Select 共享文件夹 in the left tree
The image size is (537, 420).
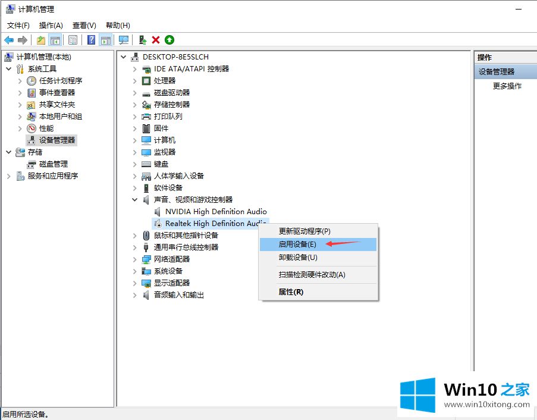pyautogui.click(x=57, y=105)
